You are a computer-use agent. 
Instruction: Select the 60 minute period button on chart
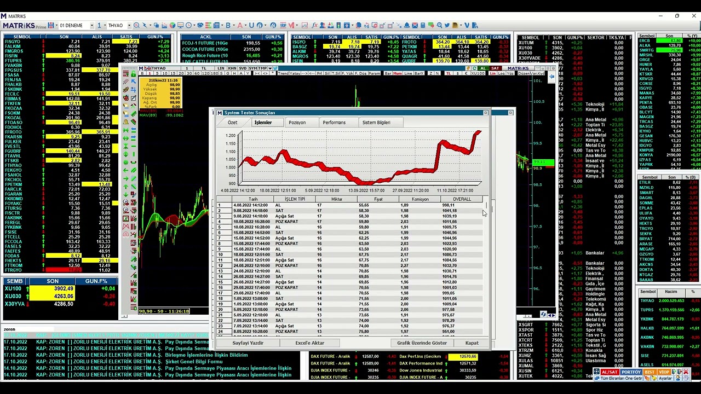tap(196, 73)
